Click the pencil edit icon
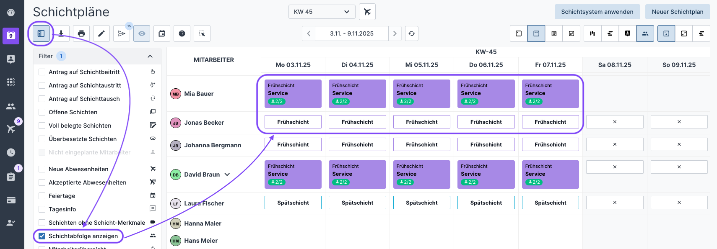The width and height of the screenshot is (717, 249). click(x=101, y=33)
